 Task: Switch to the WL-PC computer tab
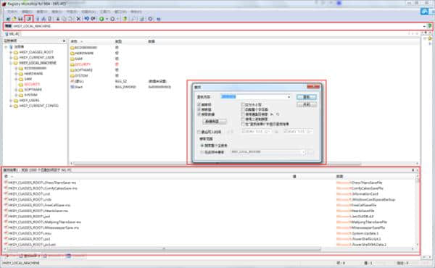coord(12,34)
